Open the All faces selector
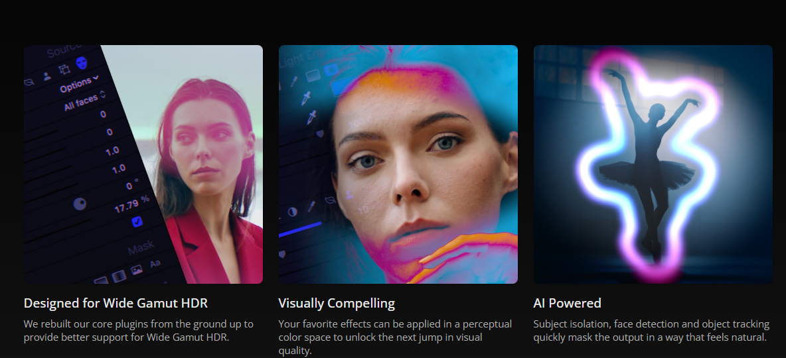The image size is (786, 358). point(85,101)
